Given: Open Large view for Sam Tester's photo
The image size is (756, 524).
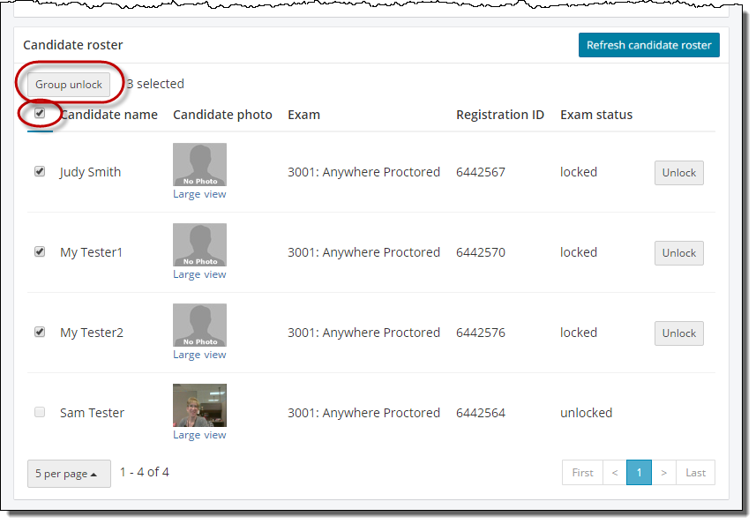Looking at the screenshot, I should coord(199,435).
